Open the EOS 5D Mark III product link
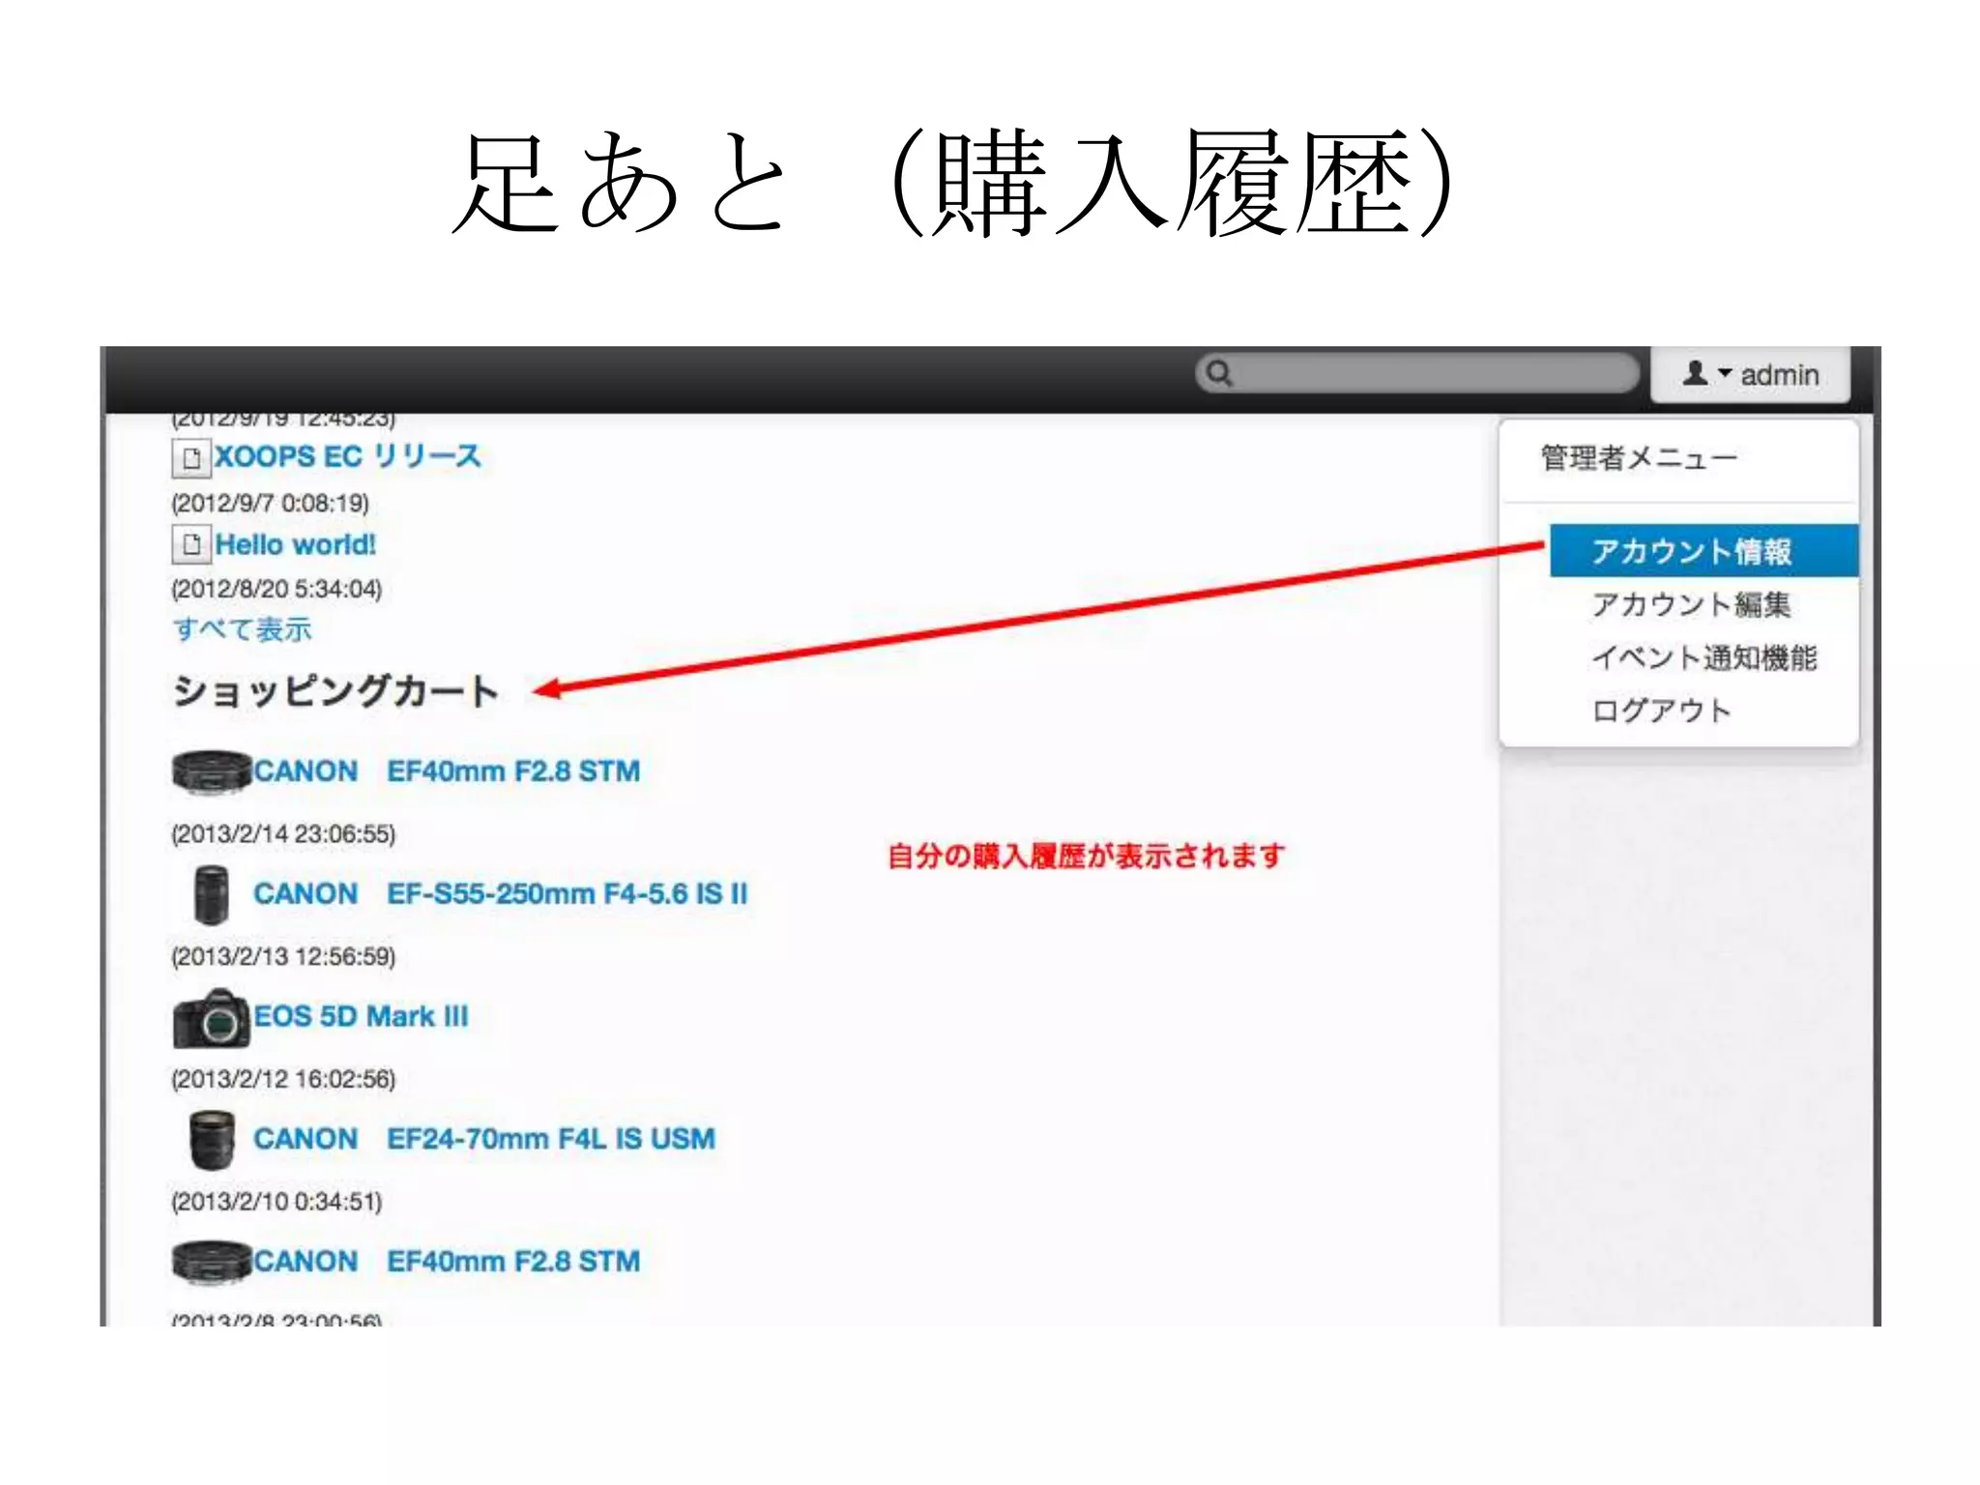 [x=361, y=1016]
